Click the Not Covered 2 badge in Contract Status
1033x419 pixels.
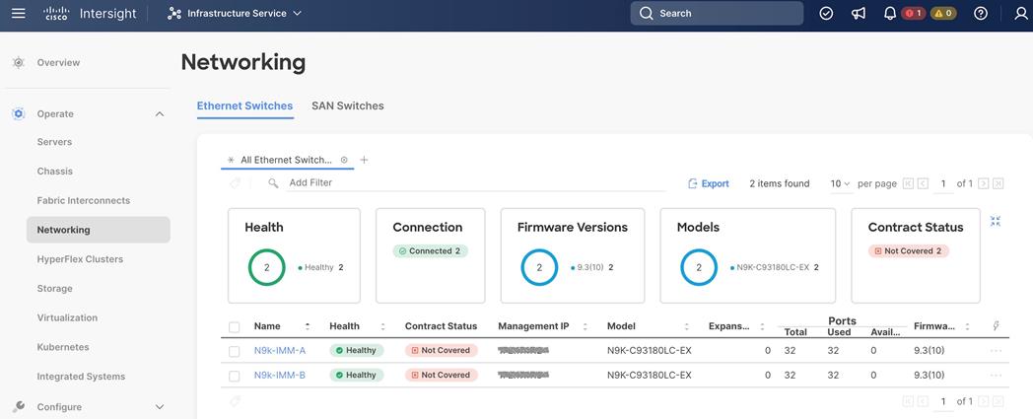[909, 251]
